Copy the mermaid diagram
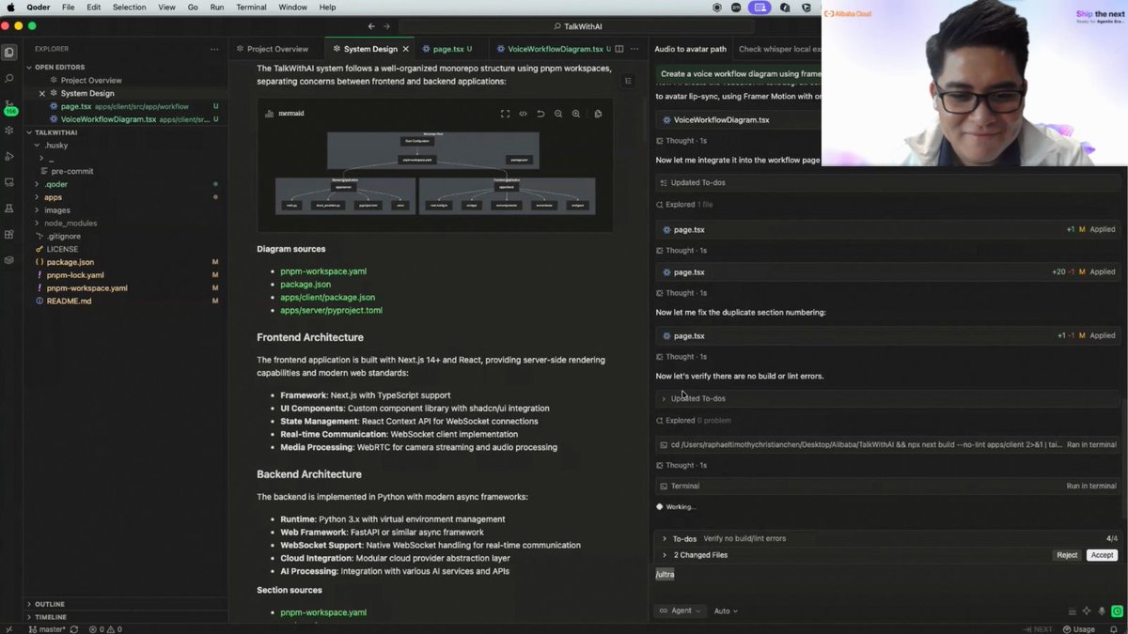1128x634 pixels. pos(598,114)
